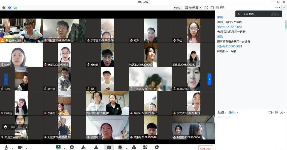287x150 pixels.
Task: Click the 结束会议 end meeting button
Action: (205, 148)
